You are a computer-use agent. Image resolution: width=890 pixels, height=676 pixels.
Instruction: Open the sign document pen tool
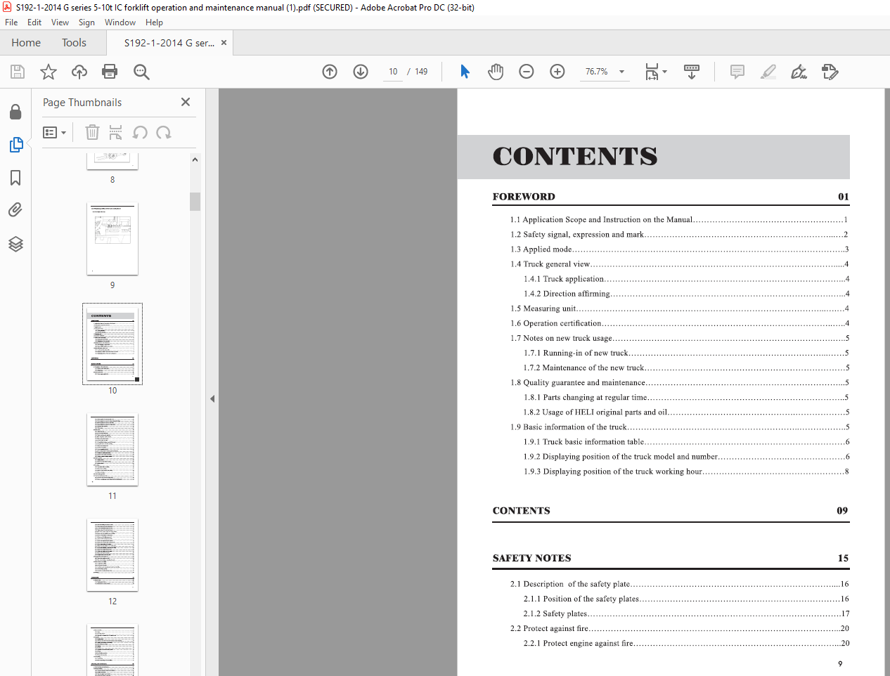(x=799, y=72)
